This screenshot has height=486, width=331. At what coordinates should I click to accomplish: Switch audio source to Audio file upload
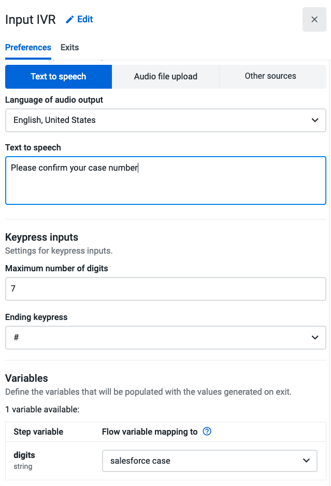pos(166,77)
